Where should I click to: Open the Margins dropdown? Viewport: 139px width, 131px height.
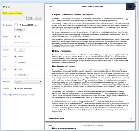tap(28, 82)
